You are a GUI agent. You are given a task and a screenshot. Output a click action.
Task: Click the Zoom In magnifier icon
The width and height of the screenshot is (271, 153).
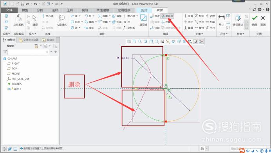[x=134, y=42]
